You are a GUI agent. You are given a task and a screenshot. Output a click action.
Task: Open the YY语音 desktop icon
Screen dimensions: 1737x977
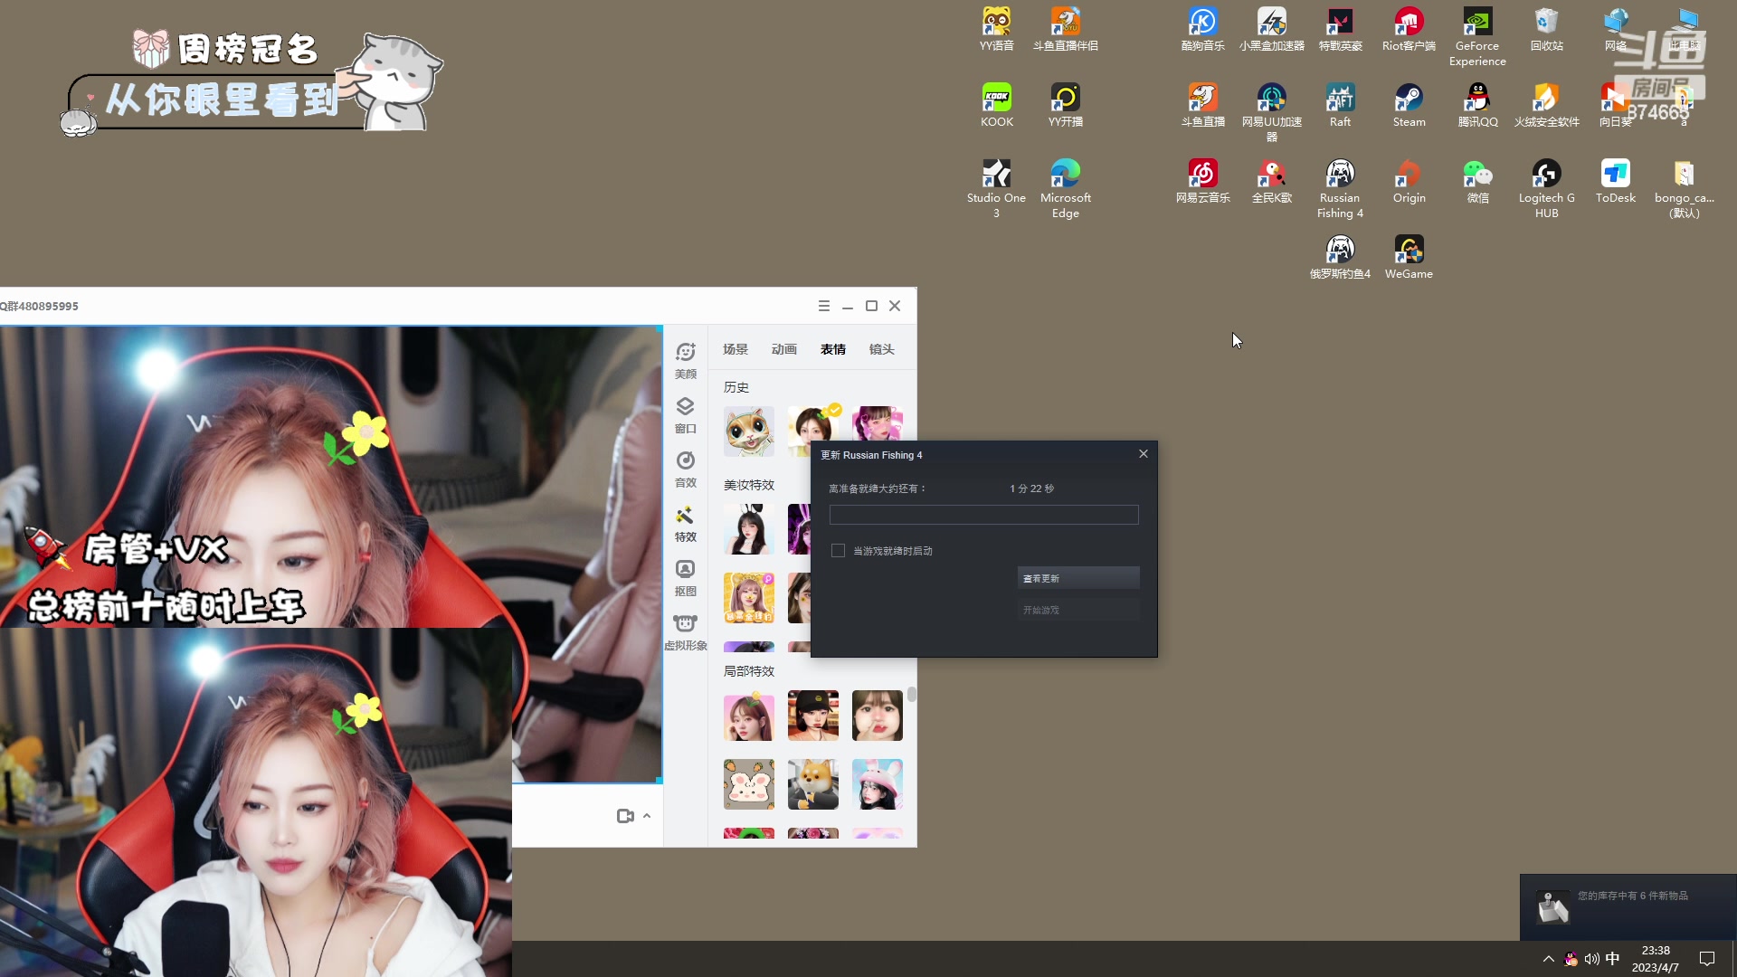996,29
